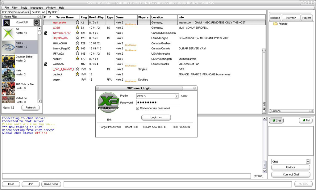This screenshot has width=316, height=190.
Task: Toggle favorite star for PlayaPlayOn server
Action: [x=77, y=38]
